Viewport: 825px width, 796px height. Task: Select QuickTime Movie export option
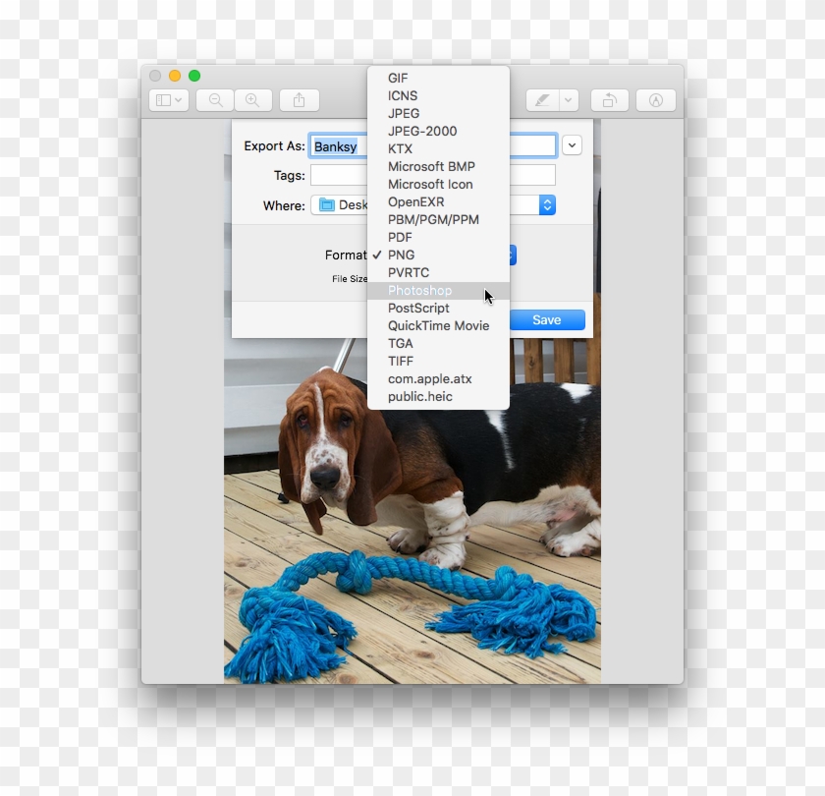coord(438,325)
